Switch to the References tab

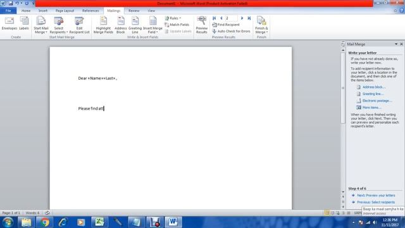click(x=90, y=11)
